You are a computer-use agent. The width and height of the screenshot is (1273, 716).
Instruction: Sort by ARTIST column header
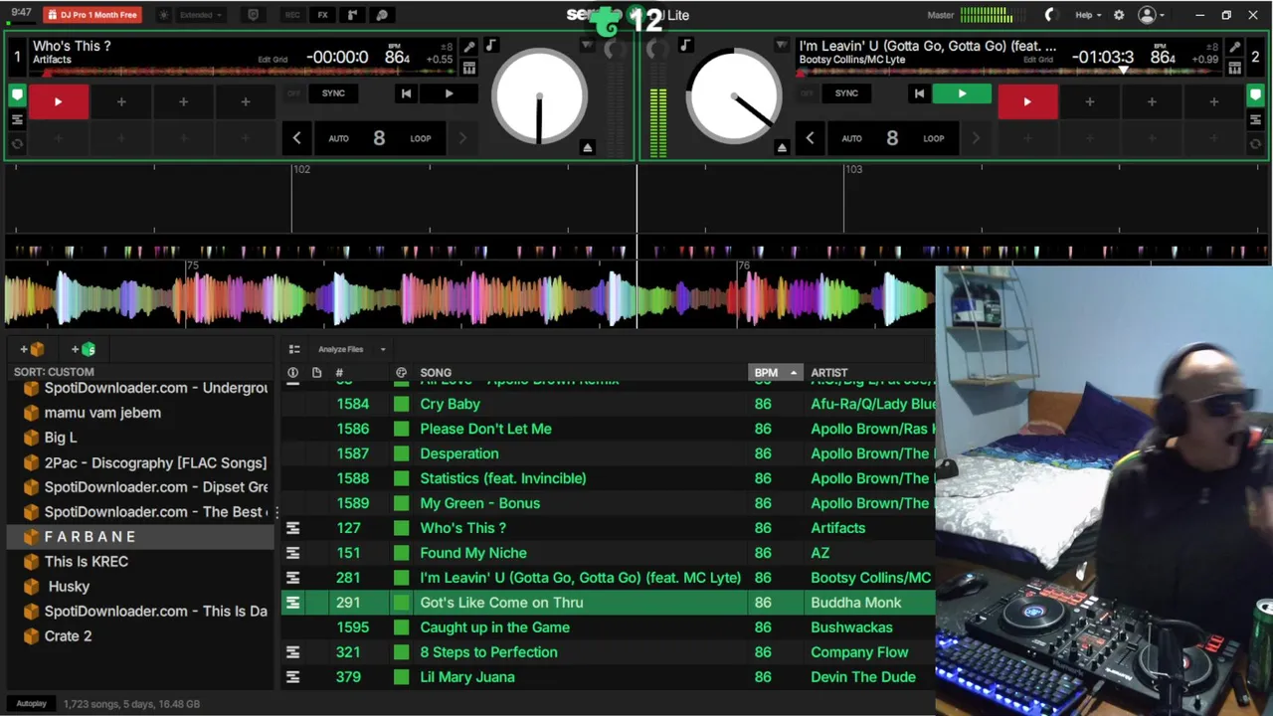[x=829, y=373]
